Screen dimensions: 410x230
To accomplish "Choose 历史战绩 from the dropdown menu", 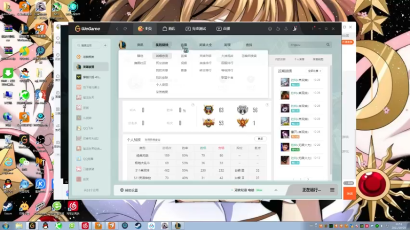I will coord(162,63).
